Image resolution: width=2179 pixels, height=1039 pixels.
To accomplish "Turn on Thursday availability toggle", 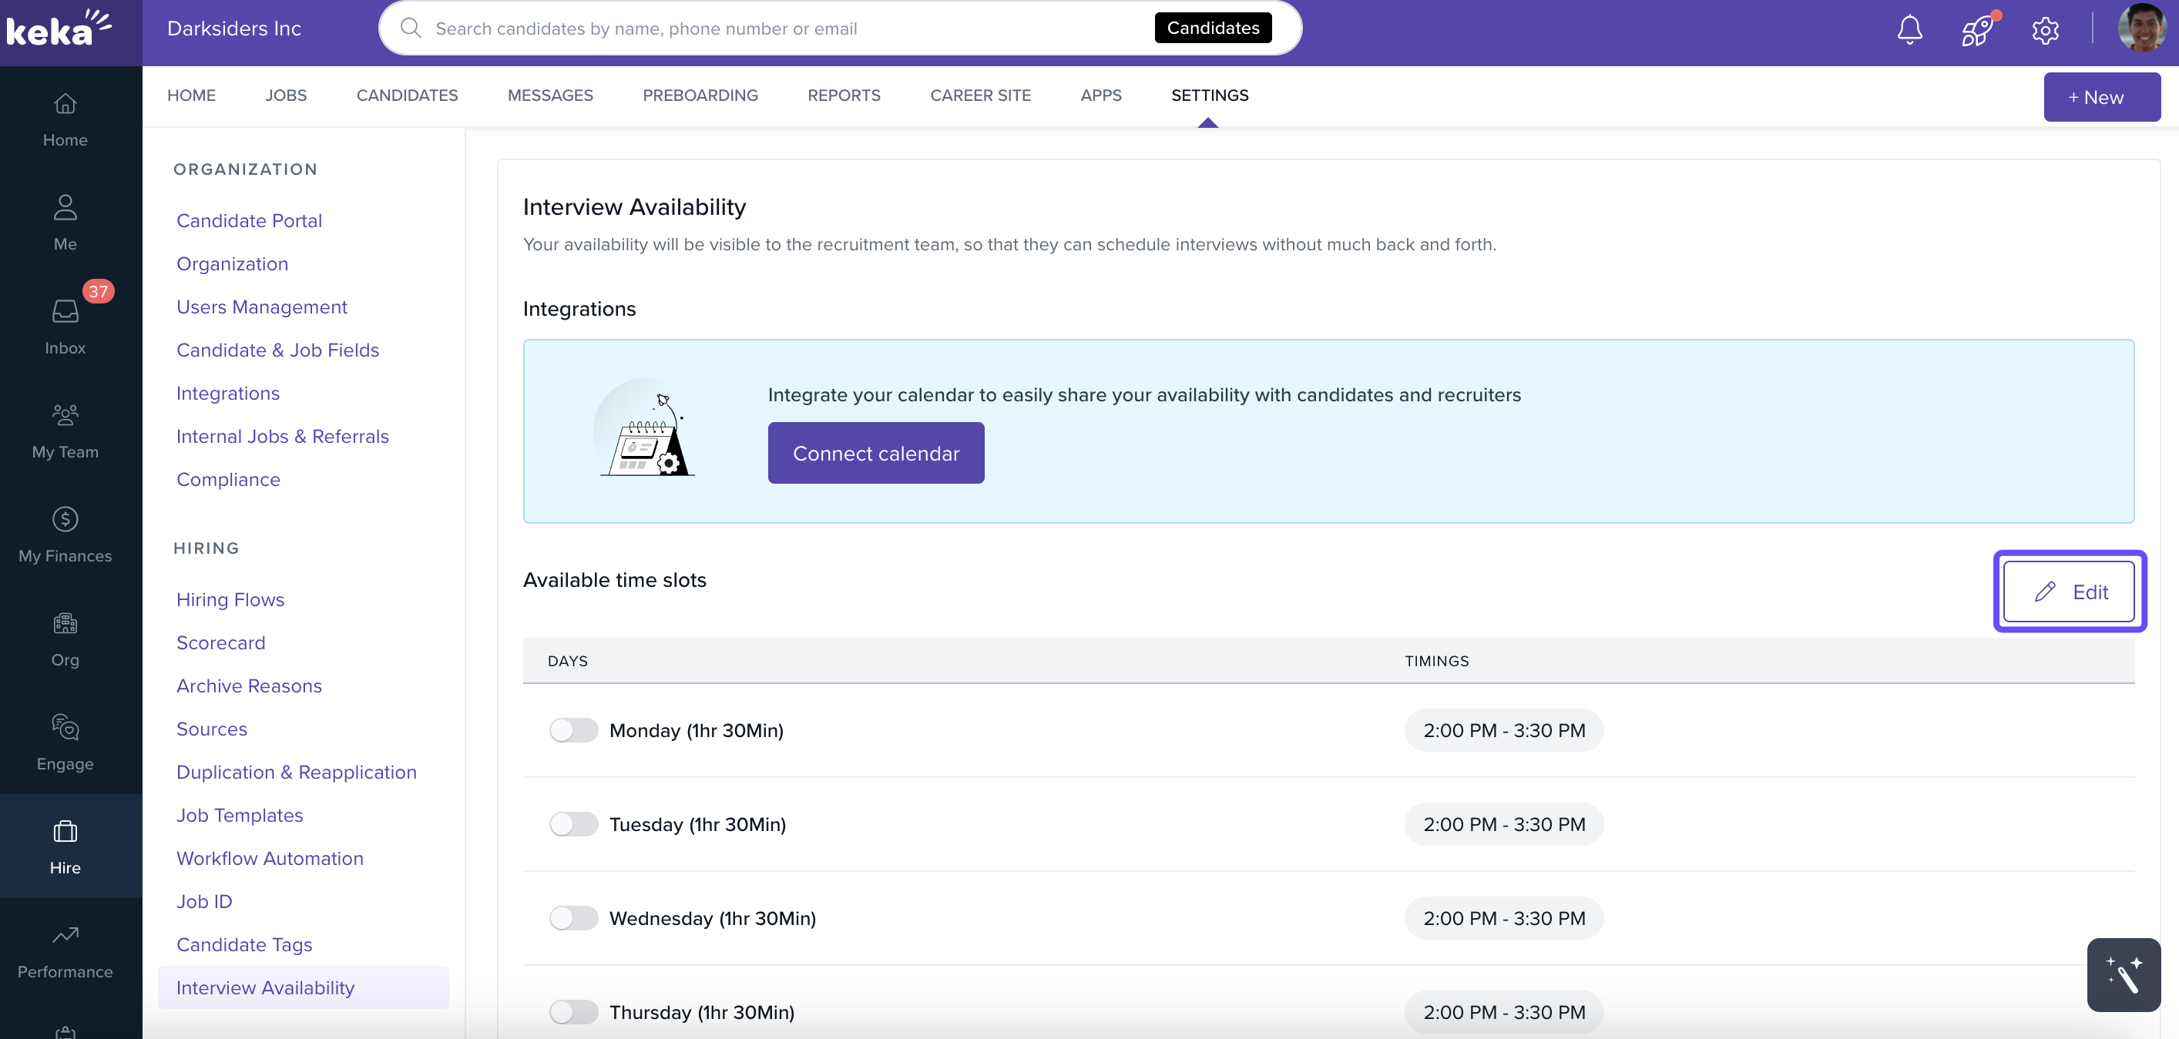I will [x=572, y=1011].
